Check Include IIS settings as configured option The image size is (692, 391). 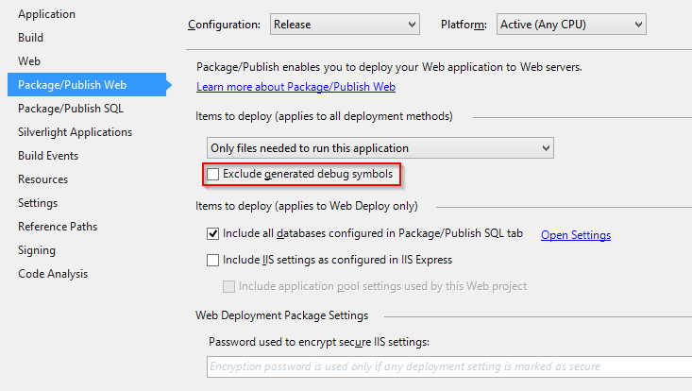[x=212, y=260]
